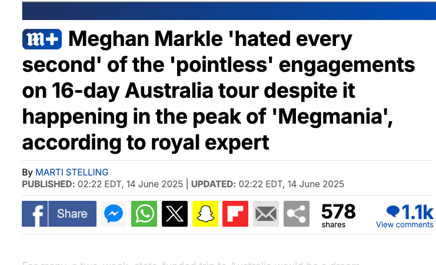The height and width of the screenshot is (265, 436).
Task: Click the Facebook logo icon
Action: [x=35, y=214]
